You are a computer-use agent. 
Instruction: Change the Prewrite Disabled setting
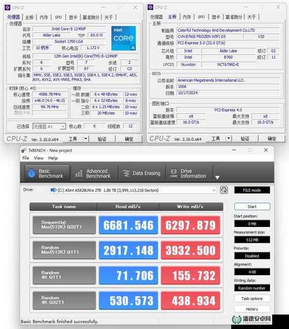pyautogui.click(x=252, y=256)
